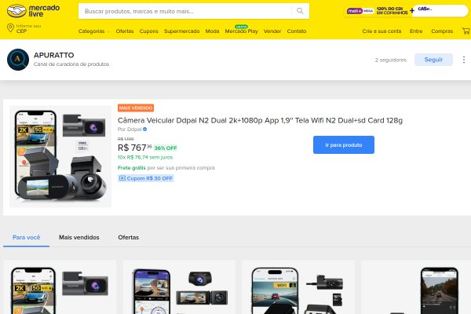Switch to the Mais vendidos tab
The height and width of the screenshot is (314, 471).
tap(79, 237)
